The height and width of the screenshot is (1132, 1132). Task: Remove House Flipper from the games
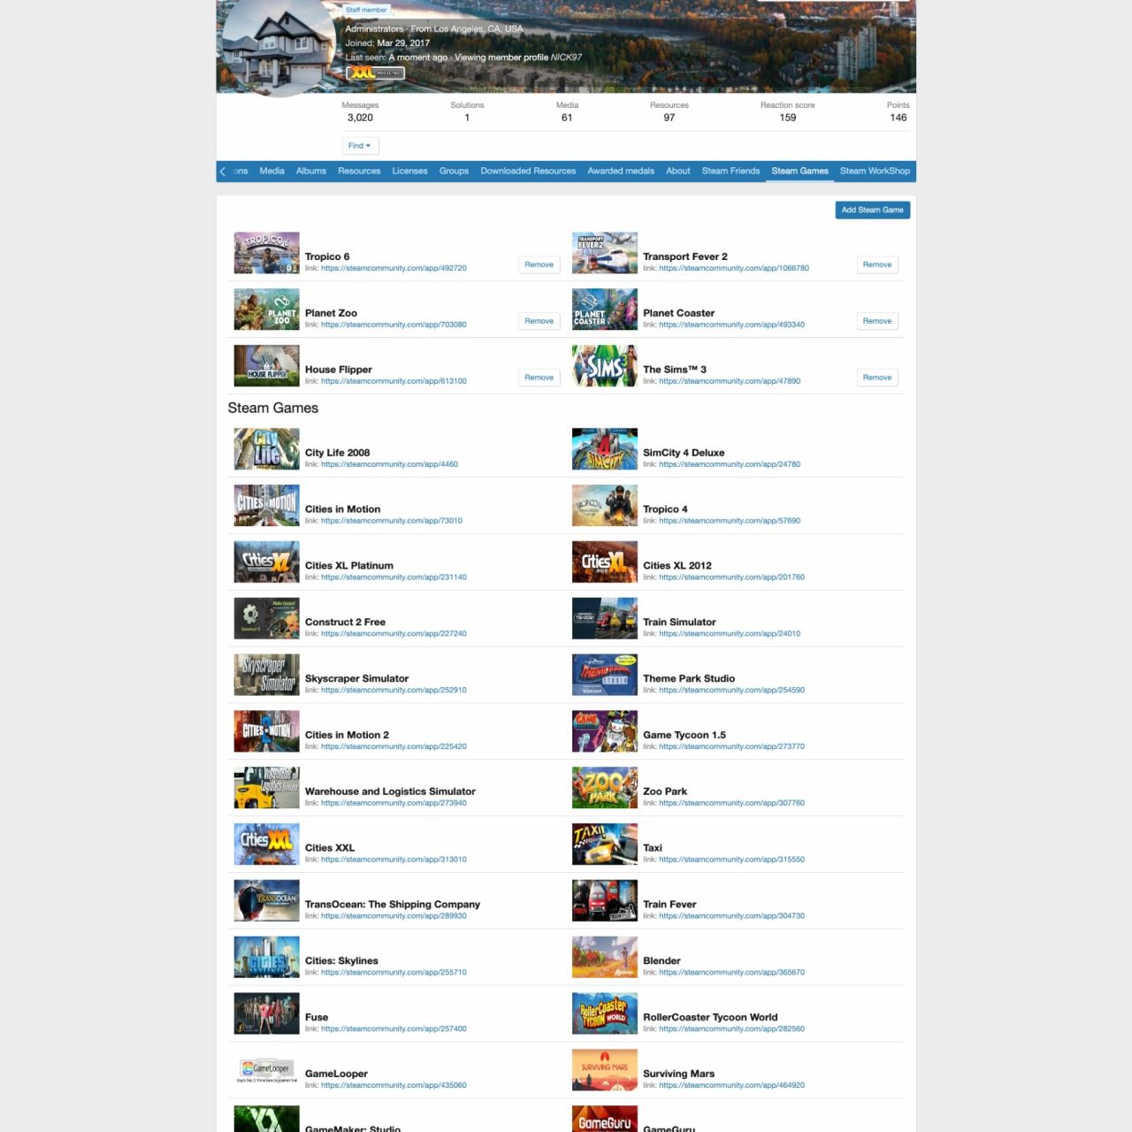point(539,378)
